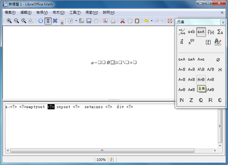
Task: Insert superset or equal A⊇B element
Action: pos(211,80)
